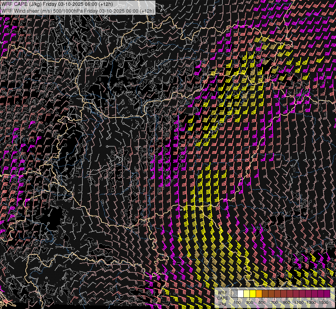336x309 pixels.
Task: Select the 300 tick label on the legend
Action: click(250, 302)
